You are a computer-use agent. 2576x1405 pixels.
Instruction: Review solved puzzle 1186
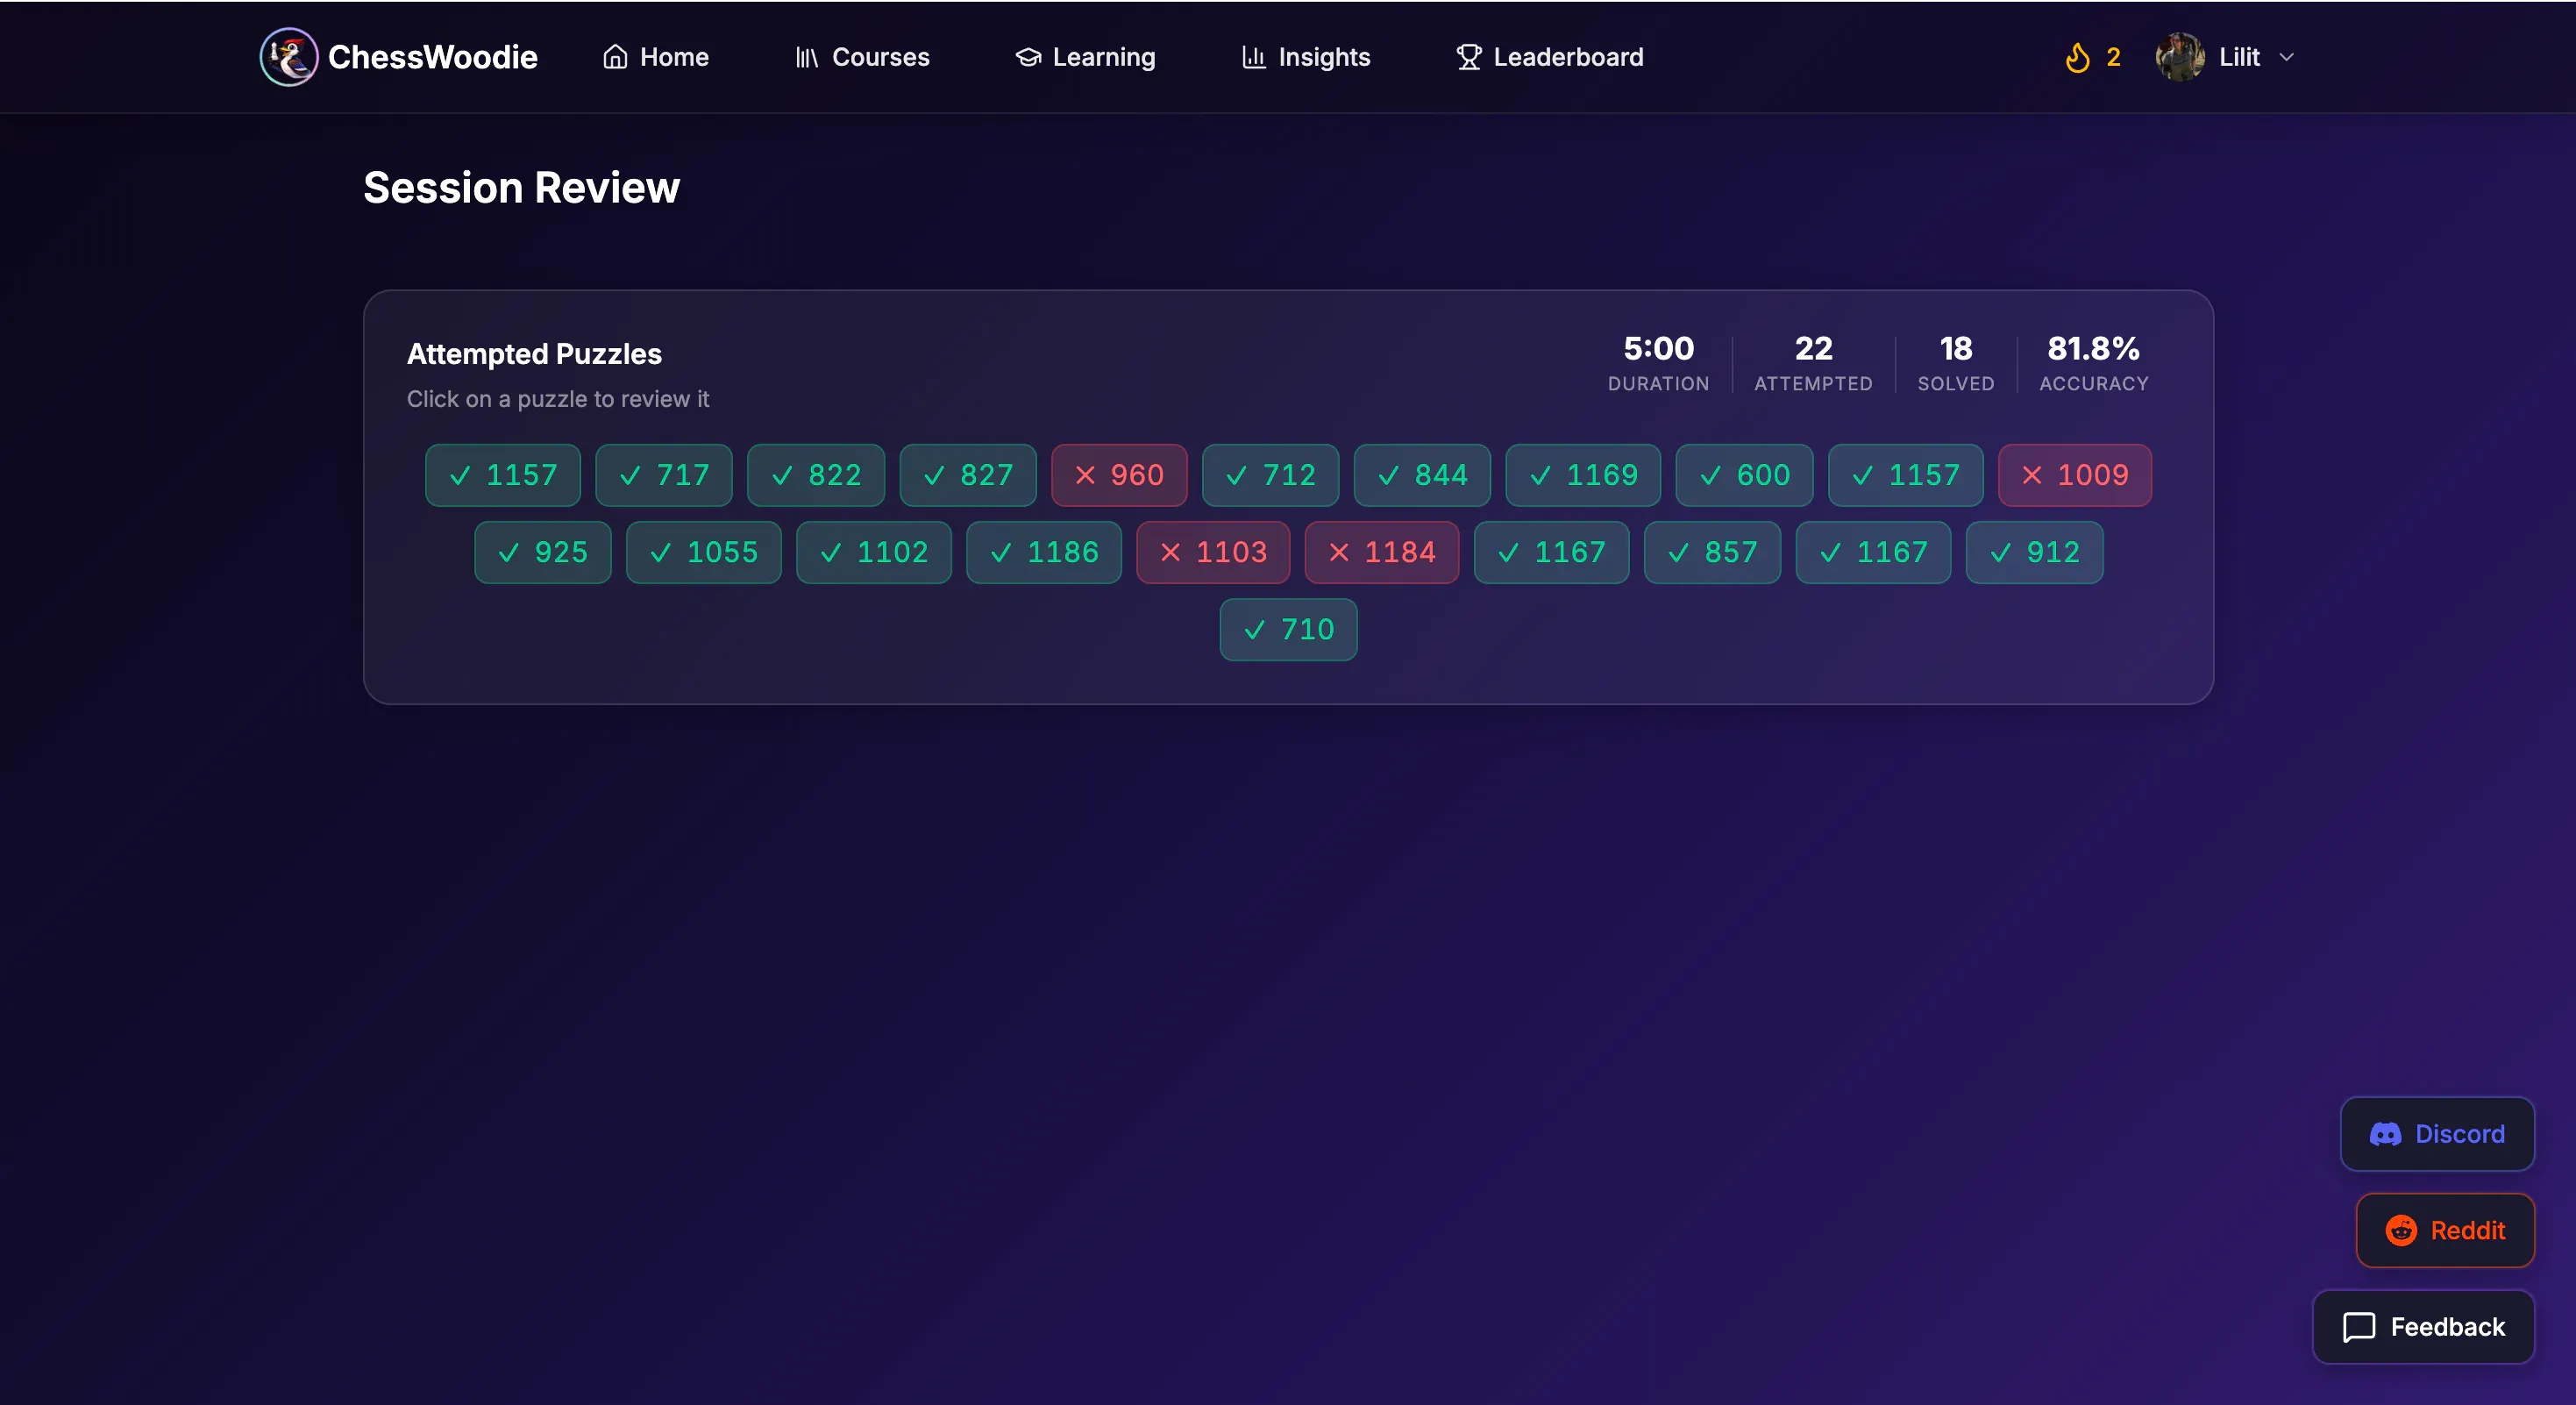click(x=1044, y=552)
